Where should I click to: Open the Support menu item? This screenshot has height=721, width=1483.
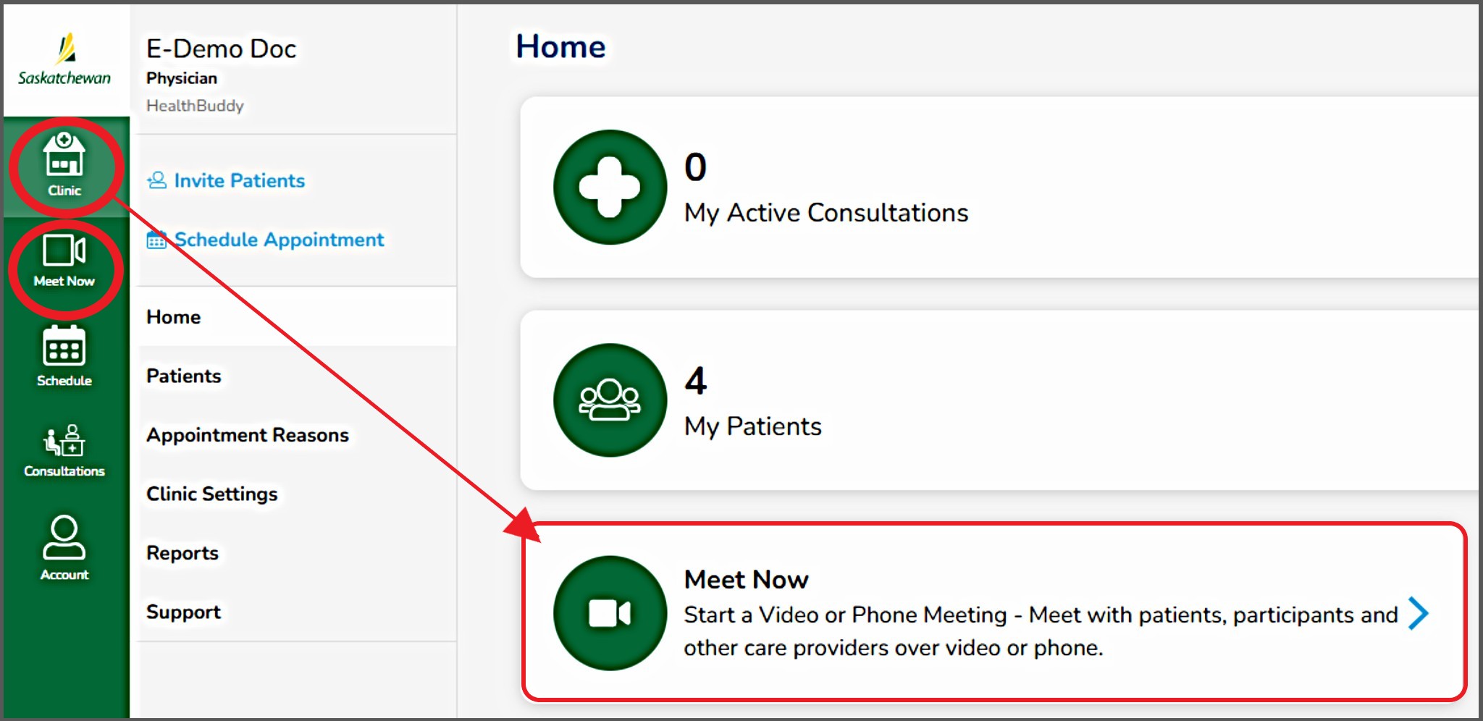(x=183, y=612)
